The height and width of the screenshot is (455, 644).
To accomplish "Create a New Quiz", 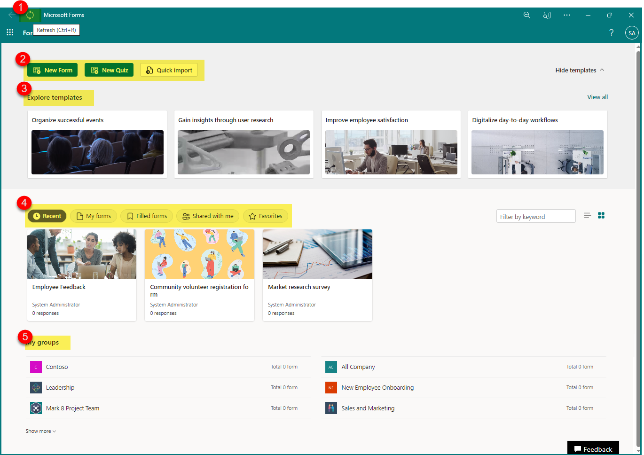I will coord(109,70).
